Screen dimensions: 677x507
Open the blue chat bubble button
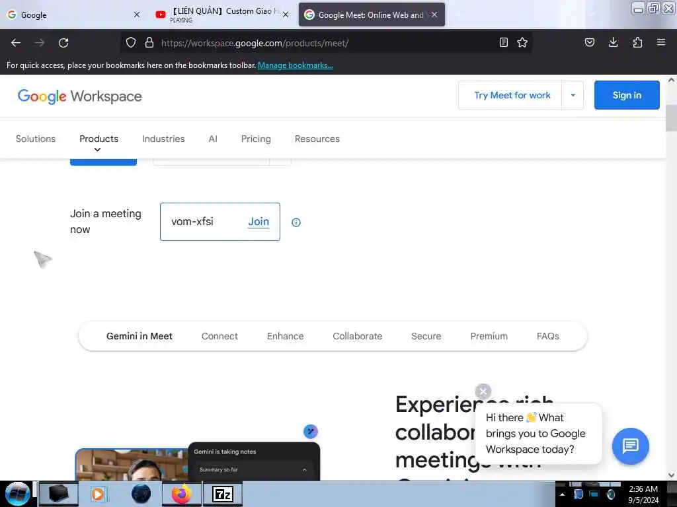(x=630, y=446)
